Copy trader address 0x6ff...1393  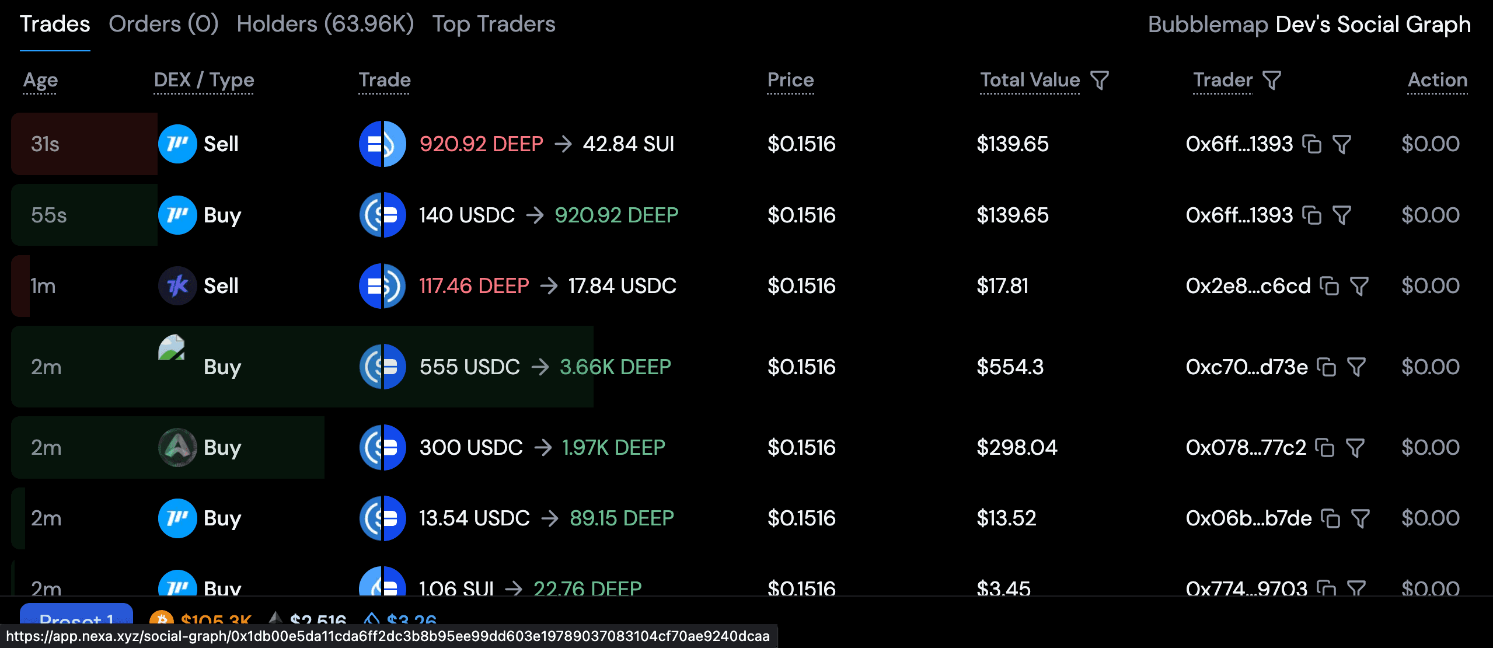click(x=1311, y=144)
